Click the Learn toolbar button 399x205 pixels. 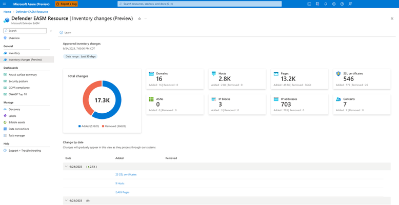[x=66, y=33]
